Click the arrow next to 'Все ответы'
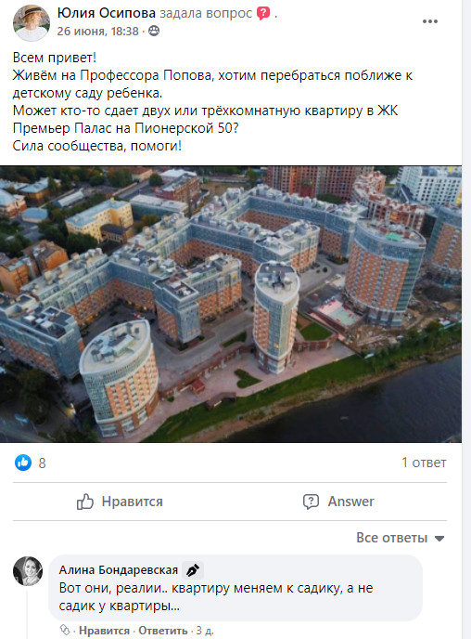471x639 pixels. (439, 539)
